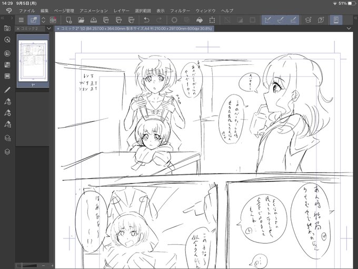
Task: Close the コミック2 page manager tab
Action: [18, 28]
